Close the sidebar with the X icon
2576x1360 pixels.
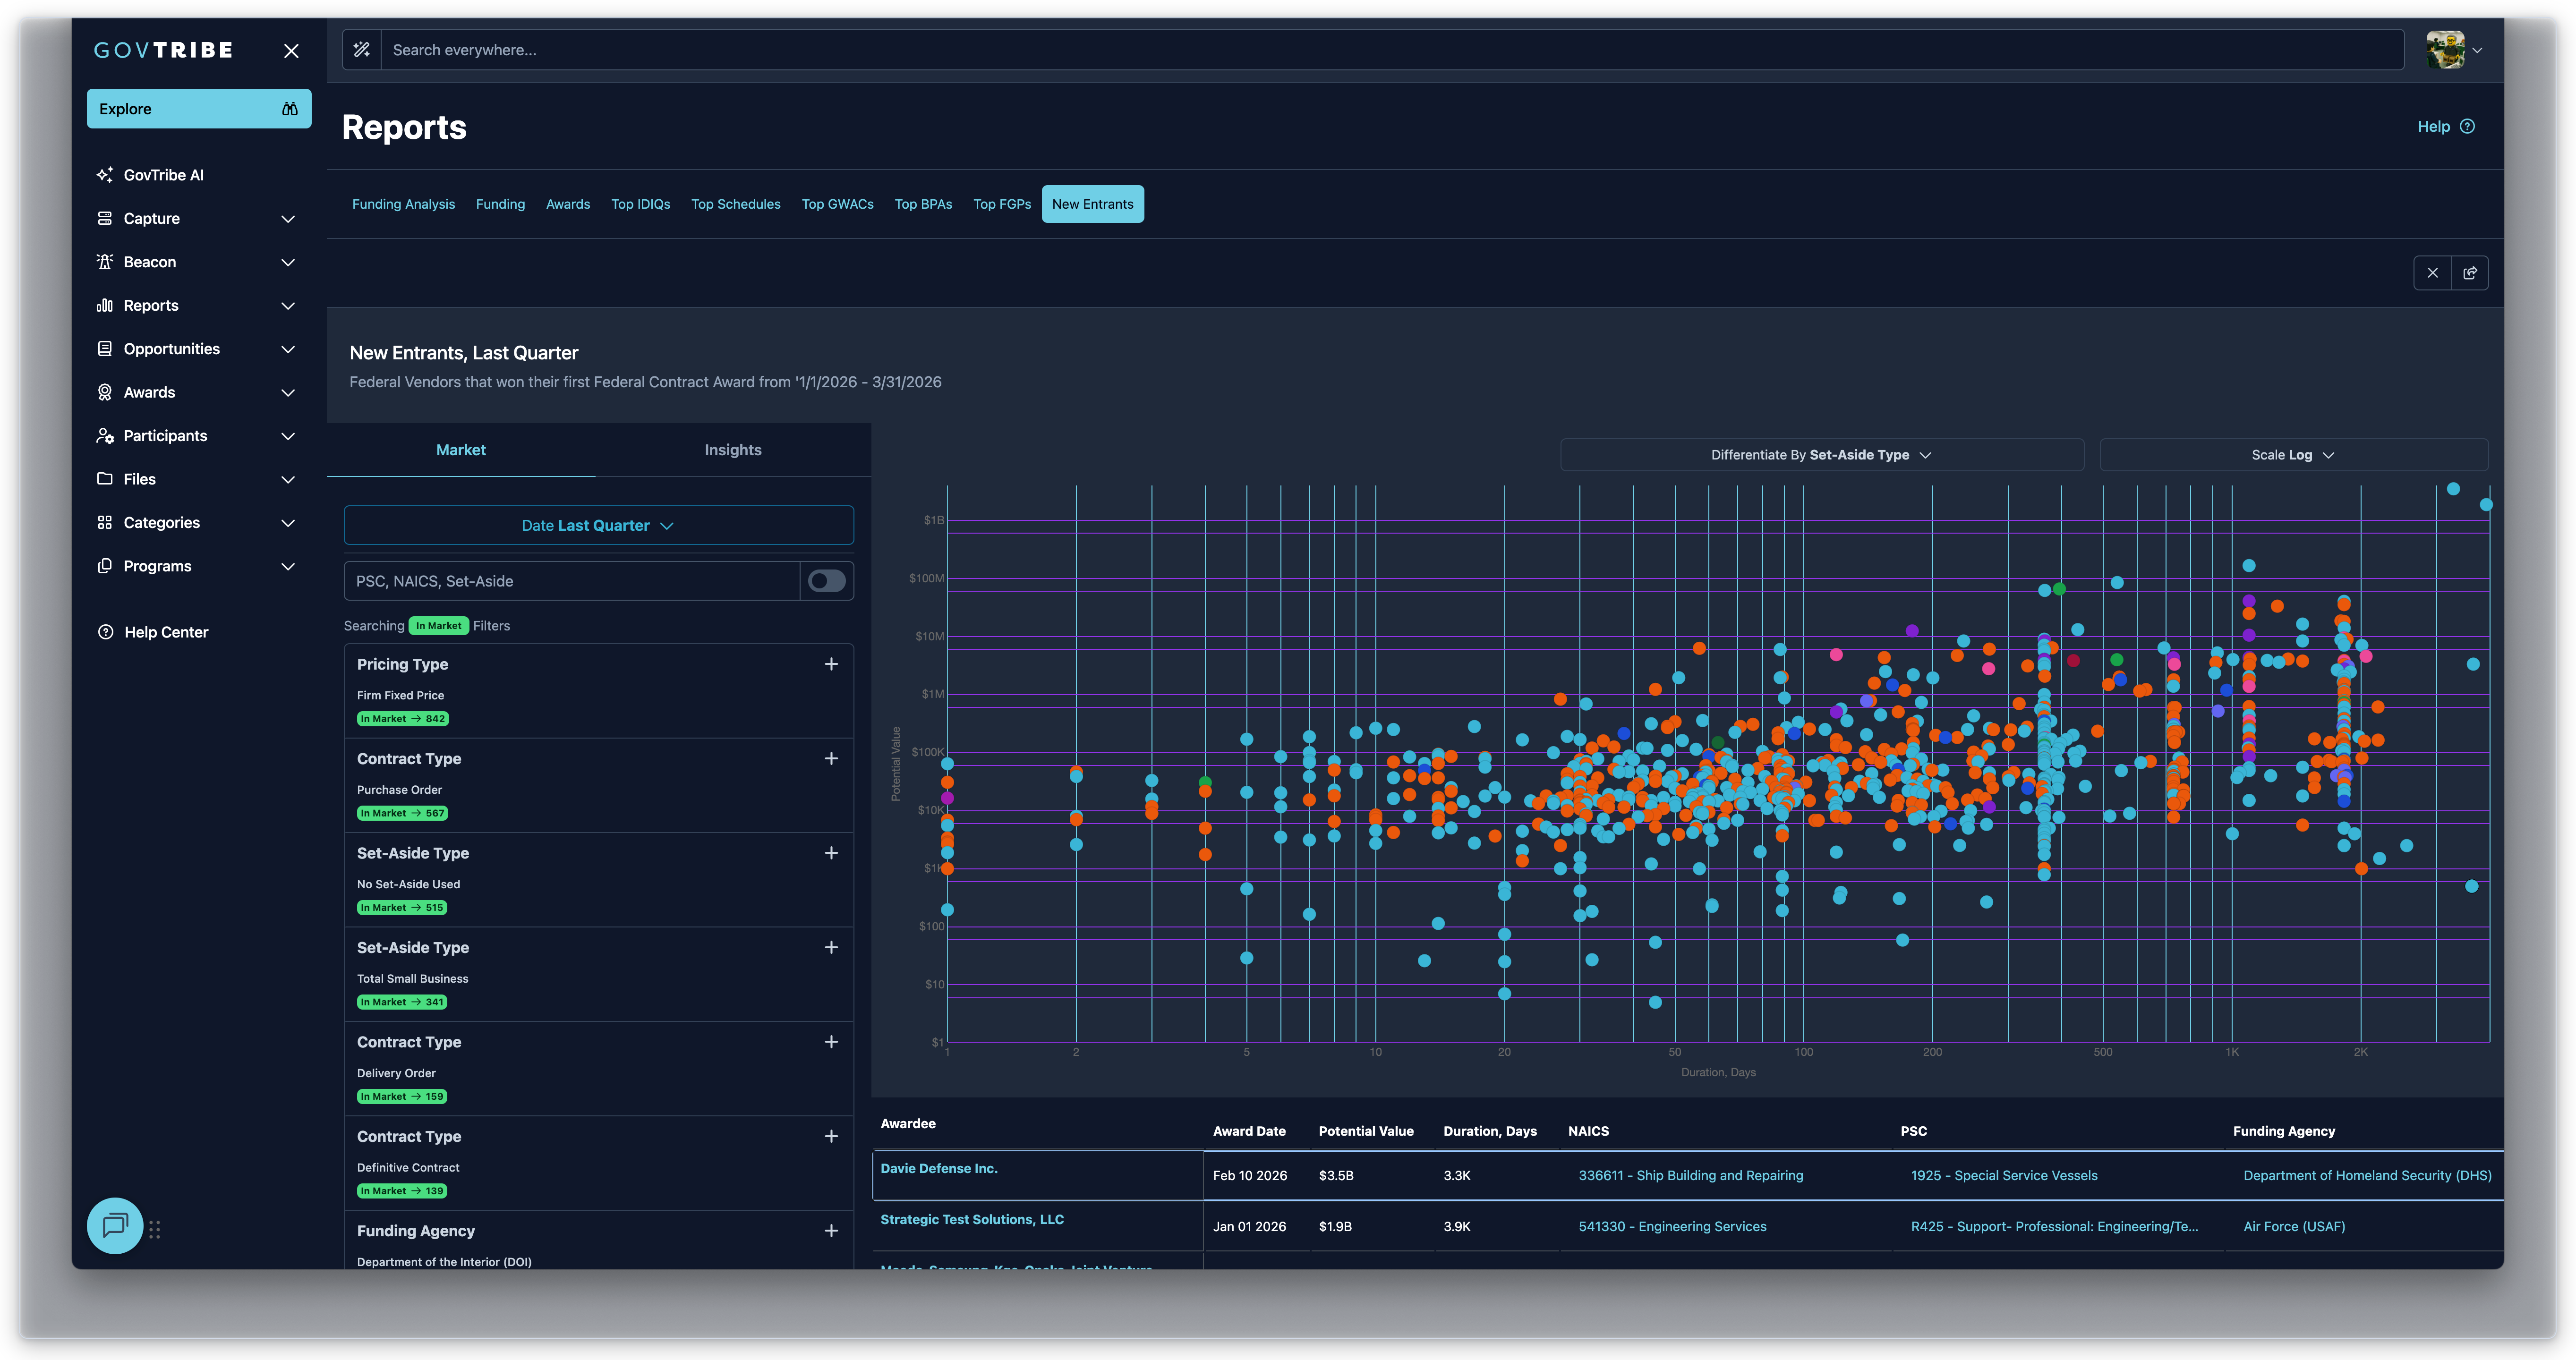[x=291, y=51]
